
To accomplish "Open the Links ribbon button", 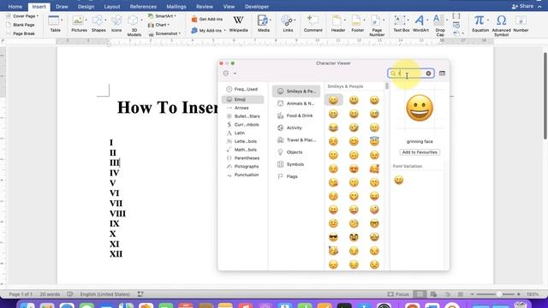I will pyautogui.click(x=288, y=24).
